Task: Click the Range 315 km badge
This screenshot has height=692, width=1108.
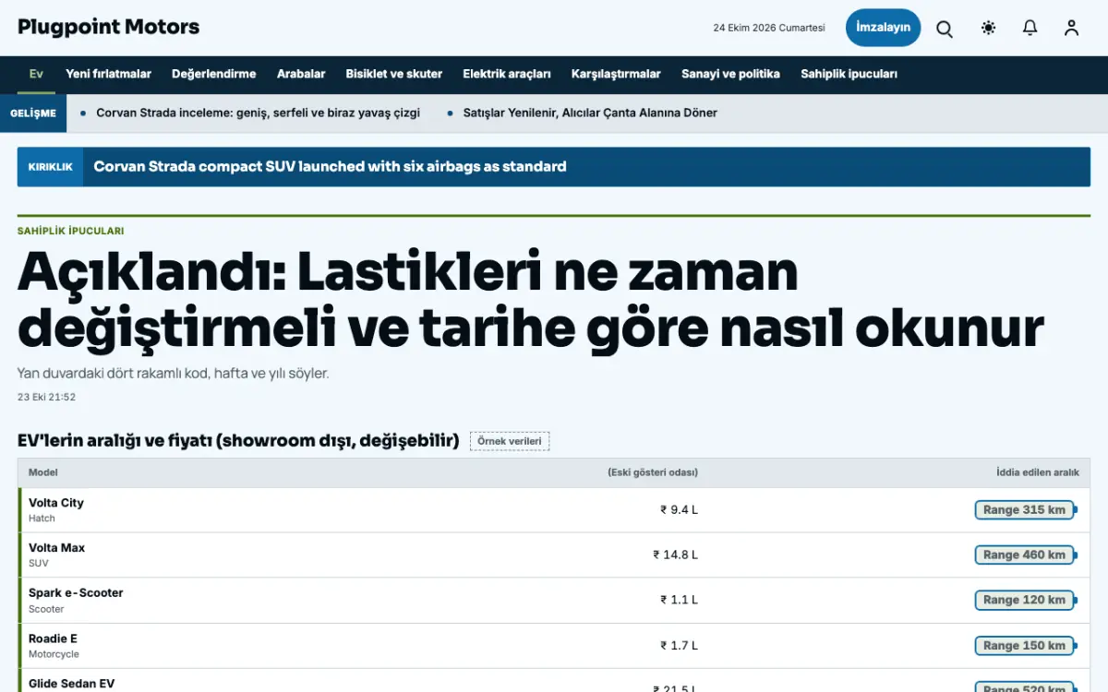Action: click(1025, 510)
